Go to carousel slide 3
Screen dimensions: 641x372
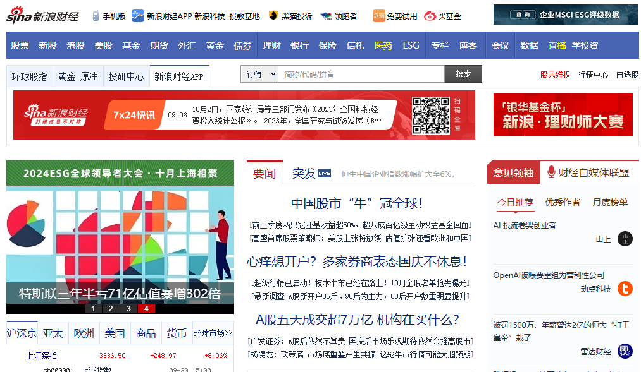(128, 309)
